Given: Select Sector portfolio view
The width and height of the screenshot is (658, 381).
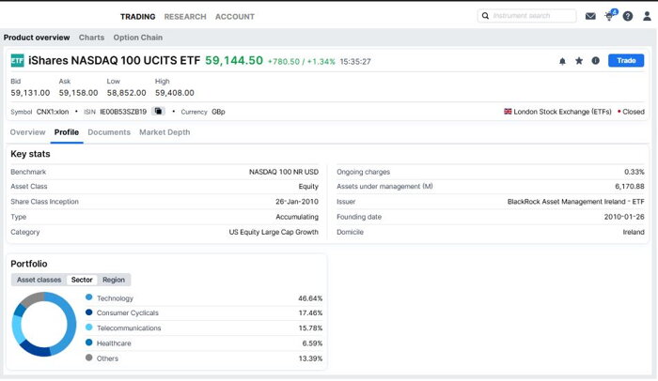Looking at the screenshot, I should pyautogui.click(x=82, y=280).
